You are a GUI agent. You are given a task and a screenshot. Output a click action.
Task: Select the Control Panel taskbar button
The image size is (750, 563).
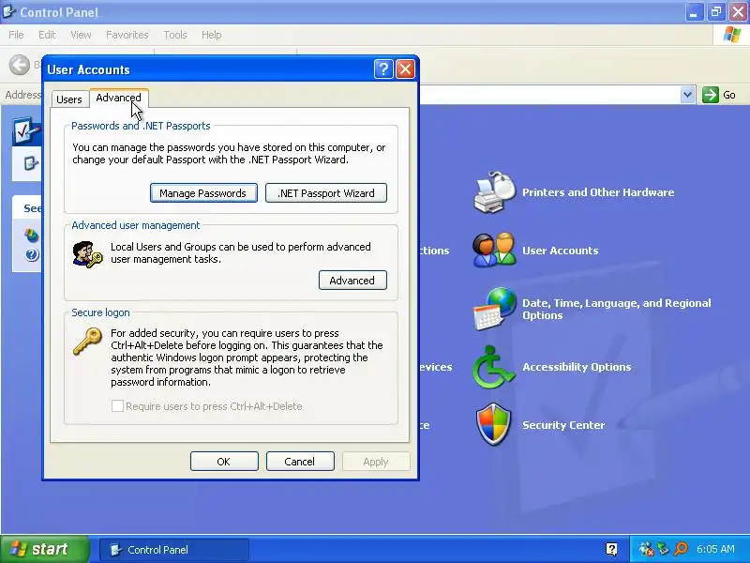point(174,550)
